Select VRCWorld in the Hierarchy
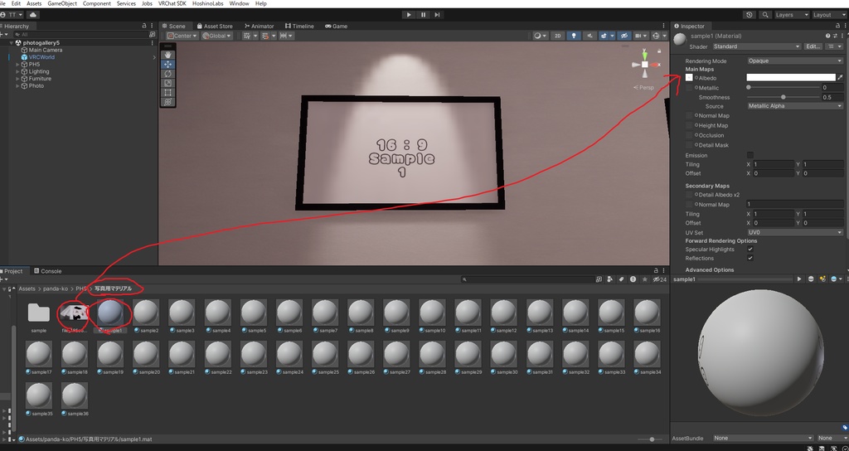 click(x=41, y=57)
